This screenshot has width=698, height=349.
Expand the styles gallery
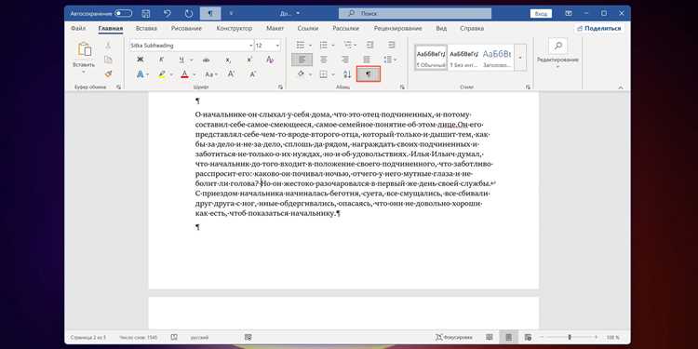pyautogui.click(x=520, y=58)
